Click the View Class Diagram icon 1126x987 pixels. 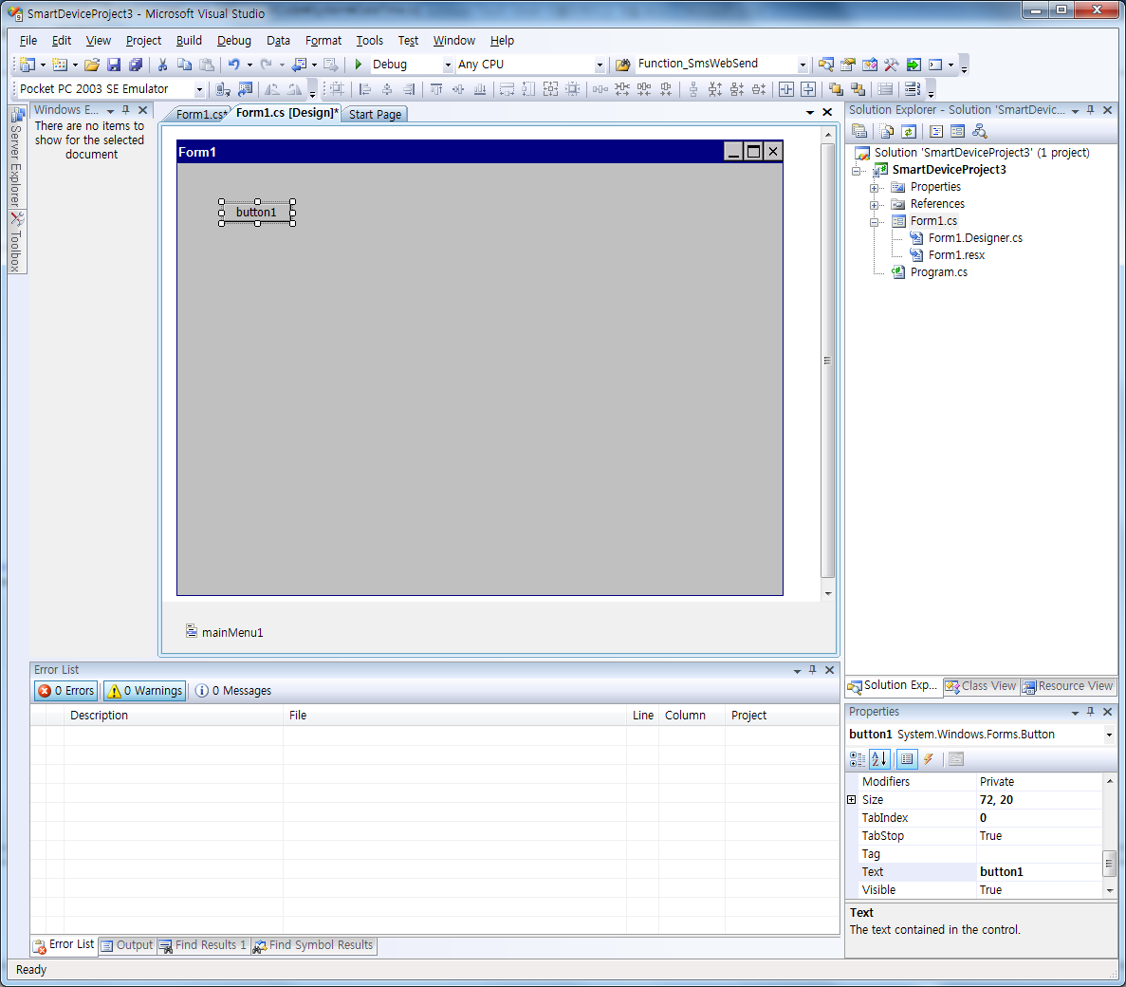(980, 132)
